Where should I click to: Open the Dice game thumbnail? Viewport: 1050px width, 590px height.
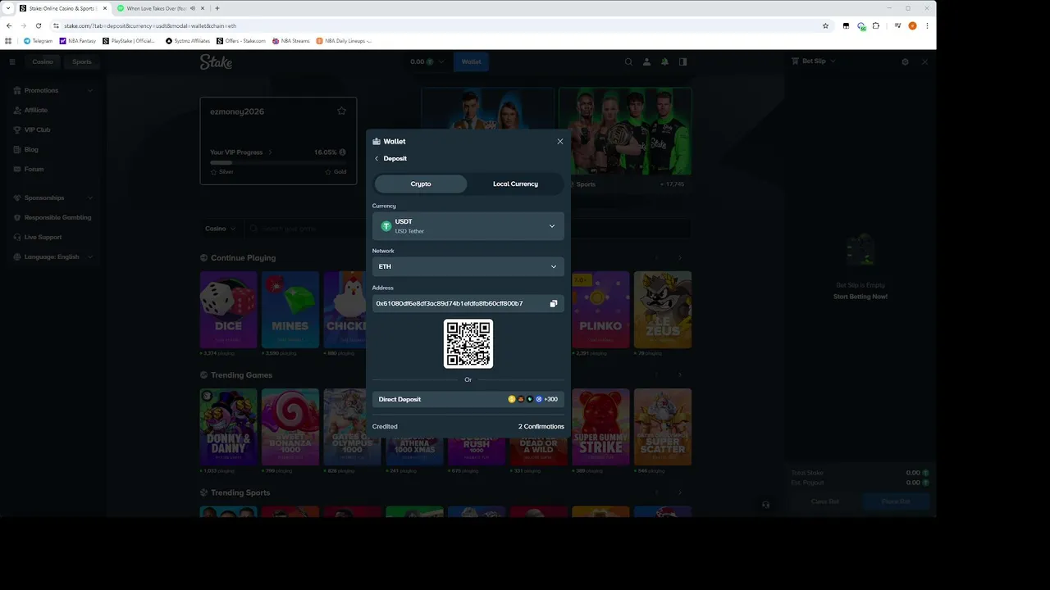pos(229,310)
